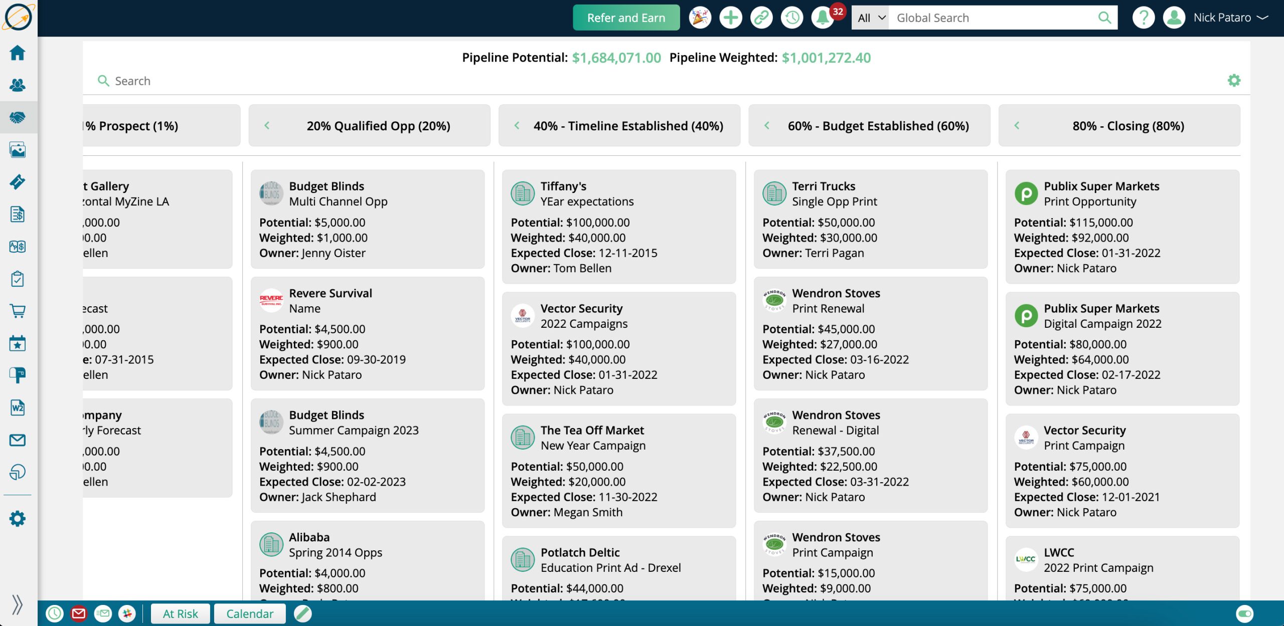Click the Refer and Earn button
The height and width of the screenshot is (626, 1284).
tap(625, 17)
